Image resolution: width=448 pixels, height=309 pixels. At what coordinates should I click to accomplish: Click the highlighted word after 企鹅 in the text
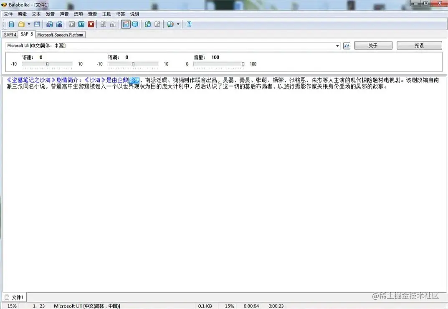pos(134,80)
